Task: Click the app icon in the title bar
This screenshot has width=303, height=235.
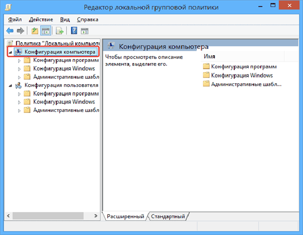Action: (x=8, y=7)
